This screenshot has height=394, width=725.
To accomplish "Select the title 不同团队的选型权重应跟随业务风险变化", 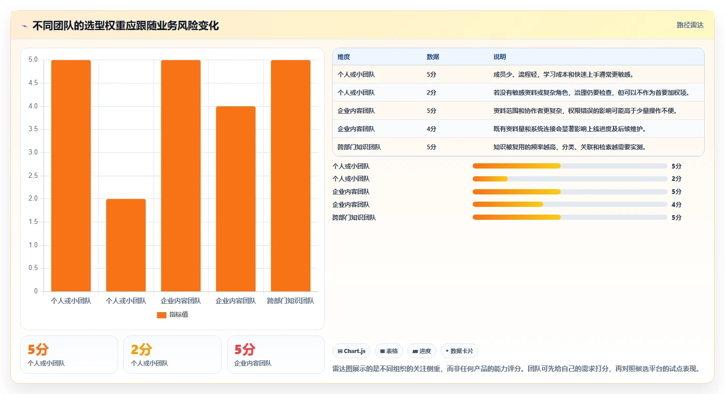I will click(125, 25).
